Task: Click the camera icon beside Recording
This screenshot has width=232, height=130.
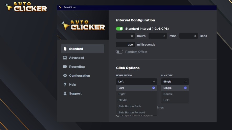Action: (65, 67)
